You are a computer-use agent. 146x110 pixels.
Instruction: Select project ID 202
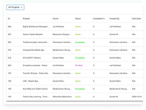pyautogui.click(x=10, y=65)
